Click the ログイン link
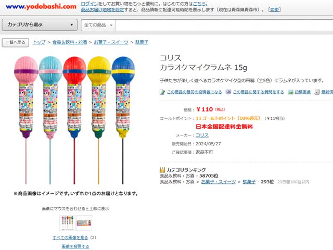Screen dimensions: 333x250 [89, 4]
